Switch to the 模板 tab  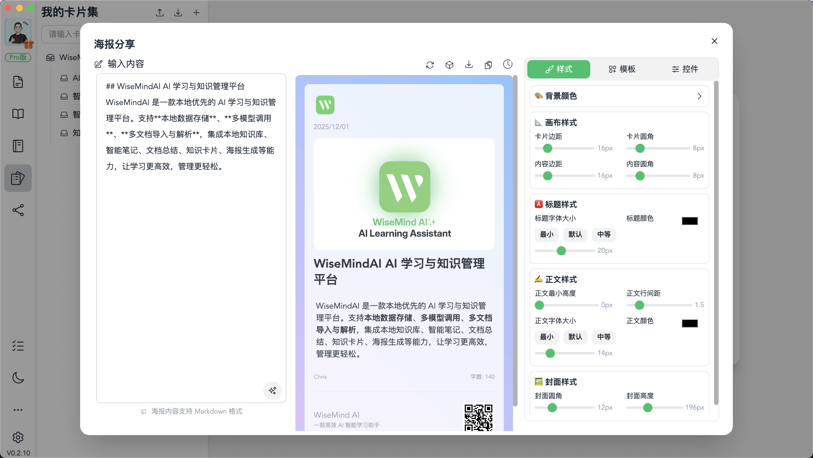click(x=622, y=69)
